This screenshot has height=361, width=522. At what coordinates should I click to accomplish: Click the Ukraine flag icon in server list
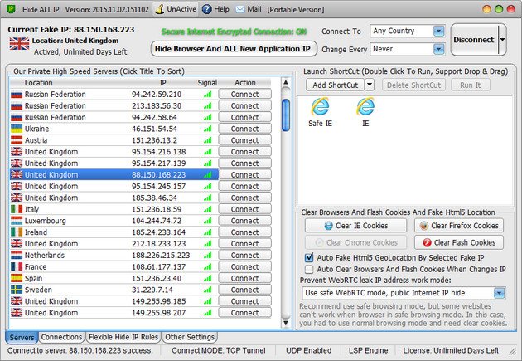17,129
